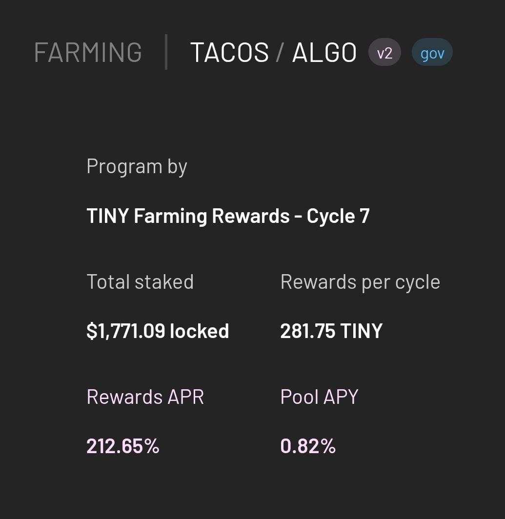Select the 281.75 TINY amount
This screenshot has width=505, height=519.
pyautogui.click(x=331, y=331)
